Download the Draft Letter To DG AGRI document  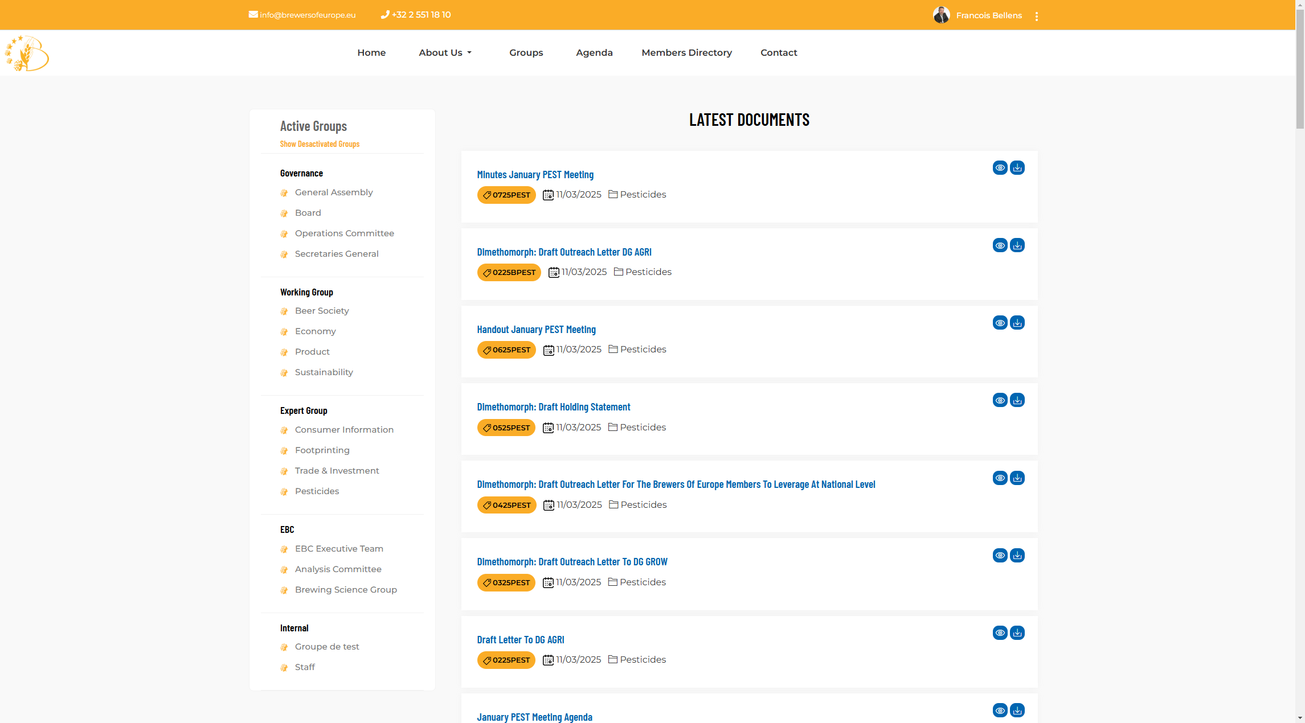click(x=1017, y=632)
